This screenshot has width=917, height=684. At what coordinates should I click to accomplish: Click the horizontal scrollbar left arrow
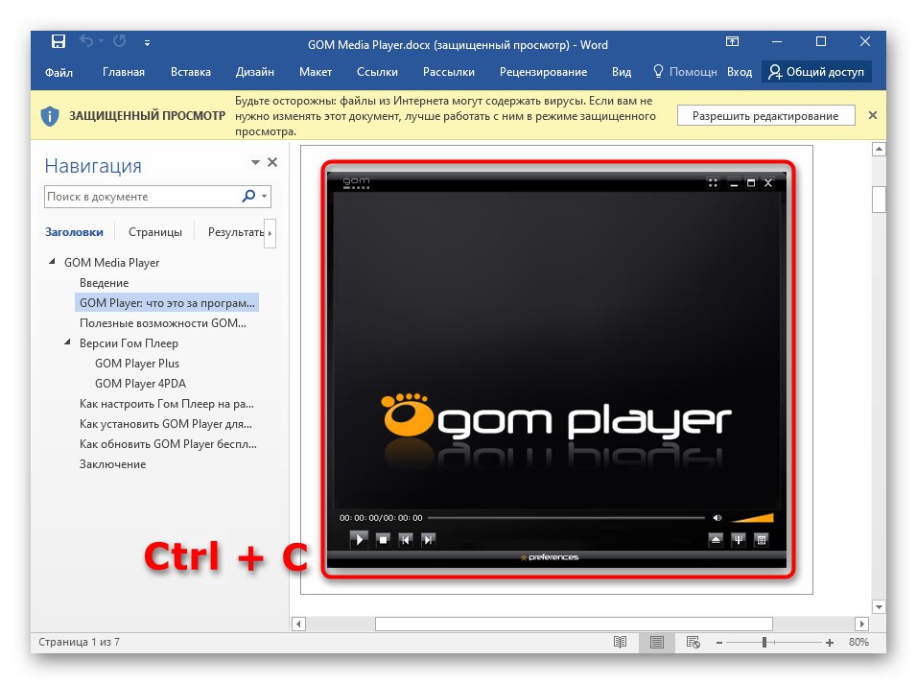pos(298,624)
